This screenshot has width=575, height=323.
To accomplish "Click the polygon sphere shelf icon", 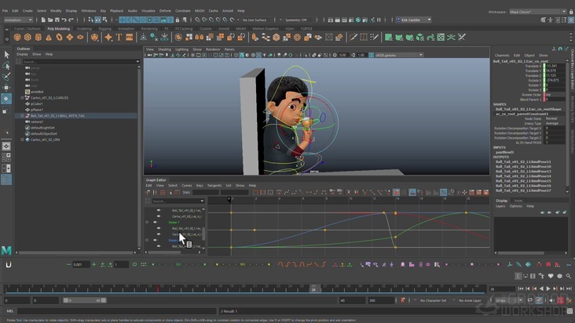I will [x=17, y=37].
